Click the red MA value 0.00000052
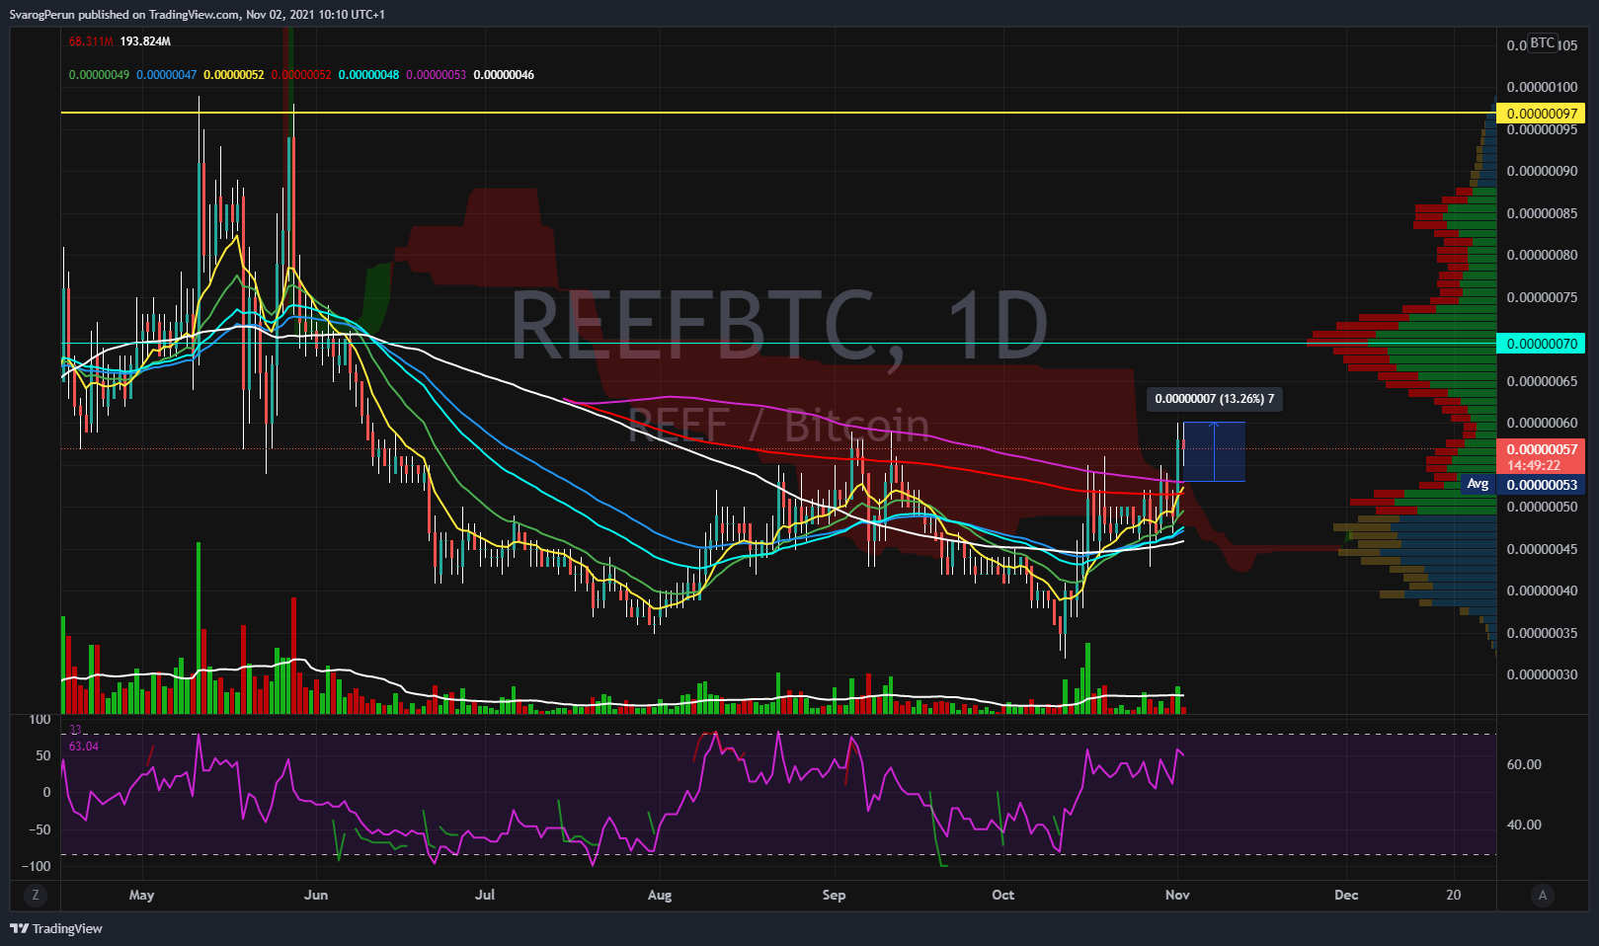Screen dimensions: 1599x946 [301, 75]
